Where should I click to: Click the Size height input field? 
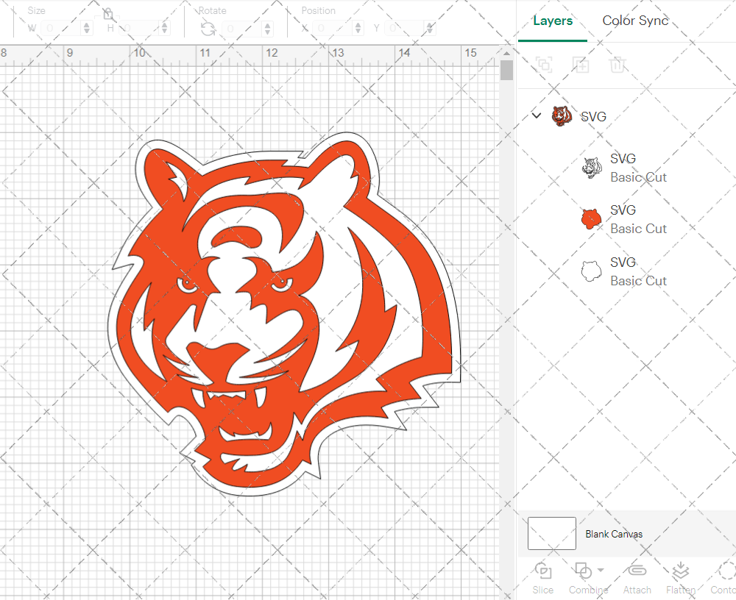[x=139, y=29]
